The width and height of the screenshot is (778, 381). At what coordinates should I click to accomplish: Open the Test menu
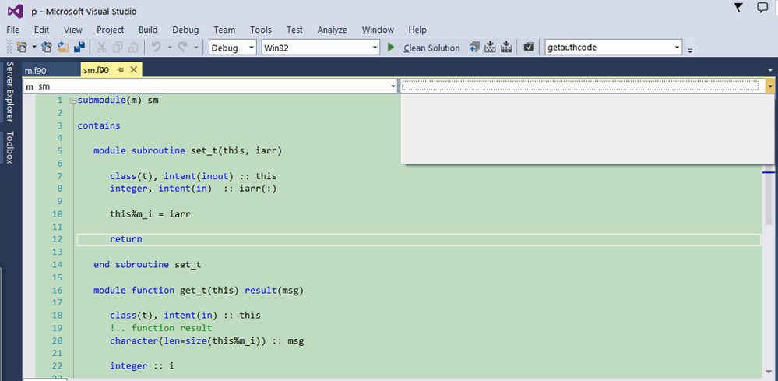[x=294, y=30]
